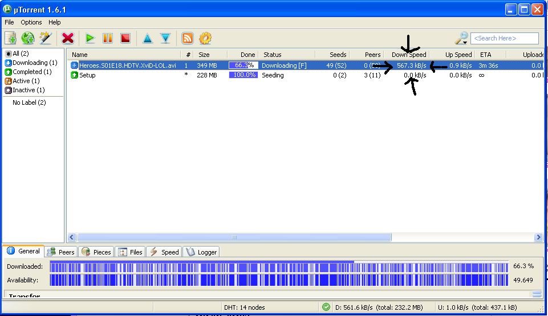Click the 349 MB size cell
This screenshot has height=316, width=548.
coord(207,65)
